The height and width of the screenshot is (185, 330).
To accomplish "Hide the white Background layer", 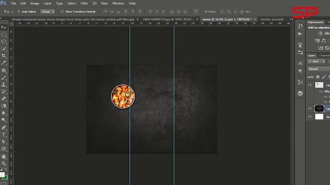I will [310, 117].
